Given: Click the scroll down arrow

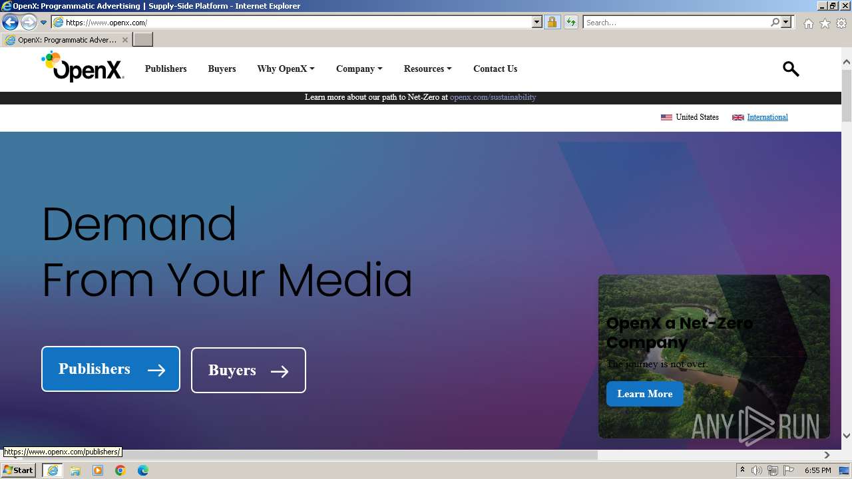Looking at the screenshot, I should [x=847, y=436].
